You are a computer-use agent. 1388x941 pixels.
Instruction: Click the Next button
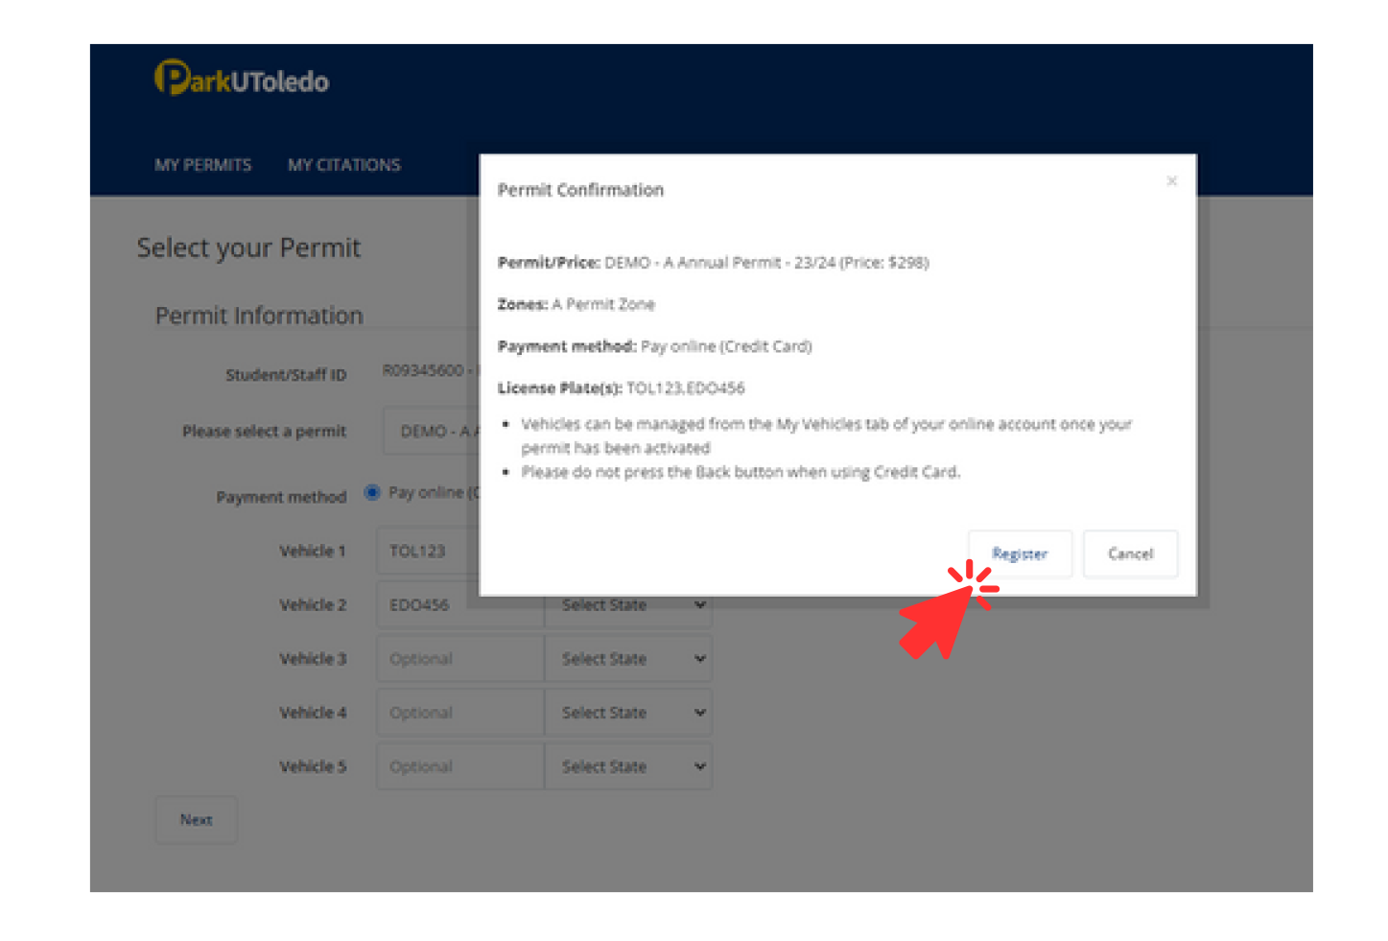(197, 820)
